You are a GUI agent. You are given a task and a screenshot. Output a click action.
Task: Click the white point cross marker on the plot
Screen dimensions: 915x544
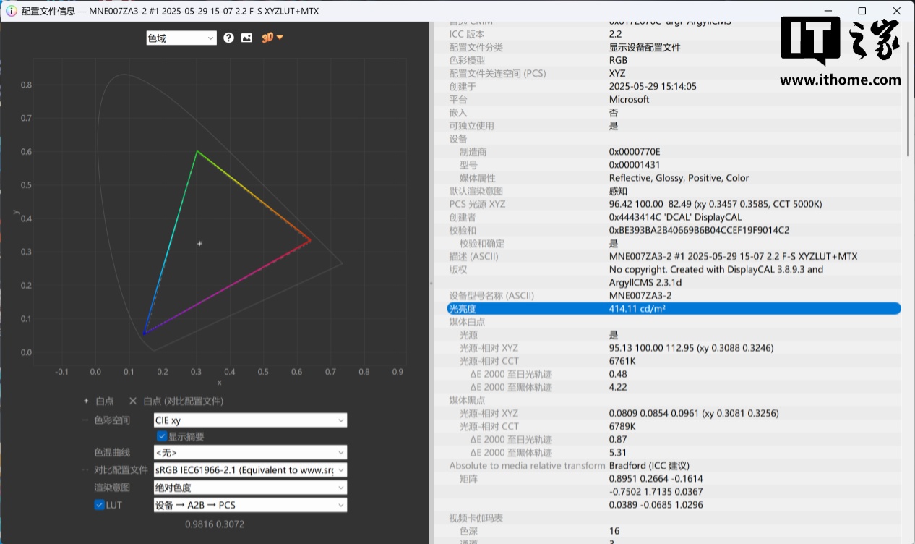click(200, 244)
